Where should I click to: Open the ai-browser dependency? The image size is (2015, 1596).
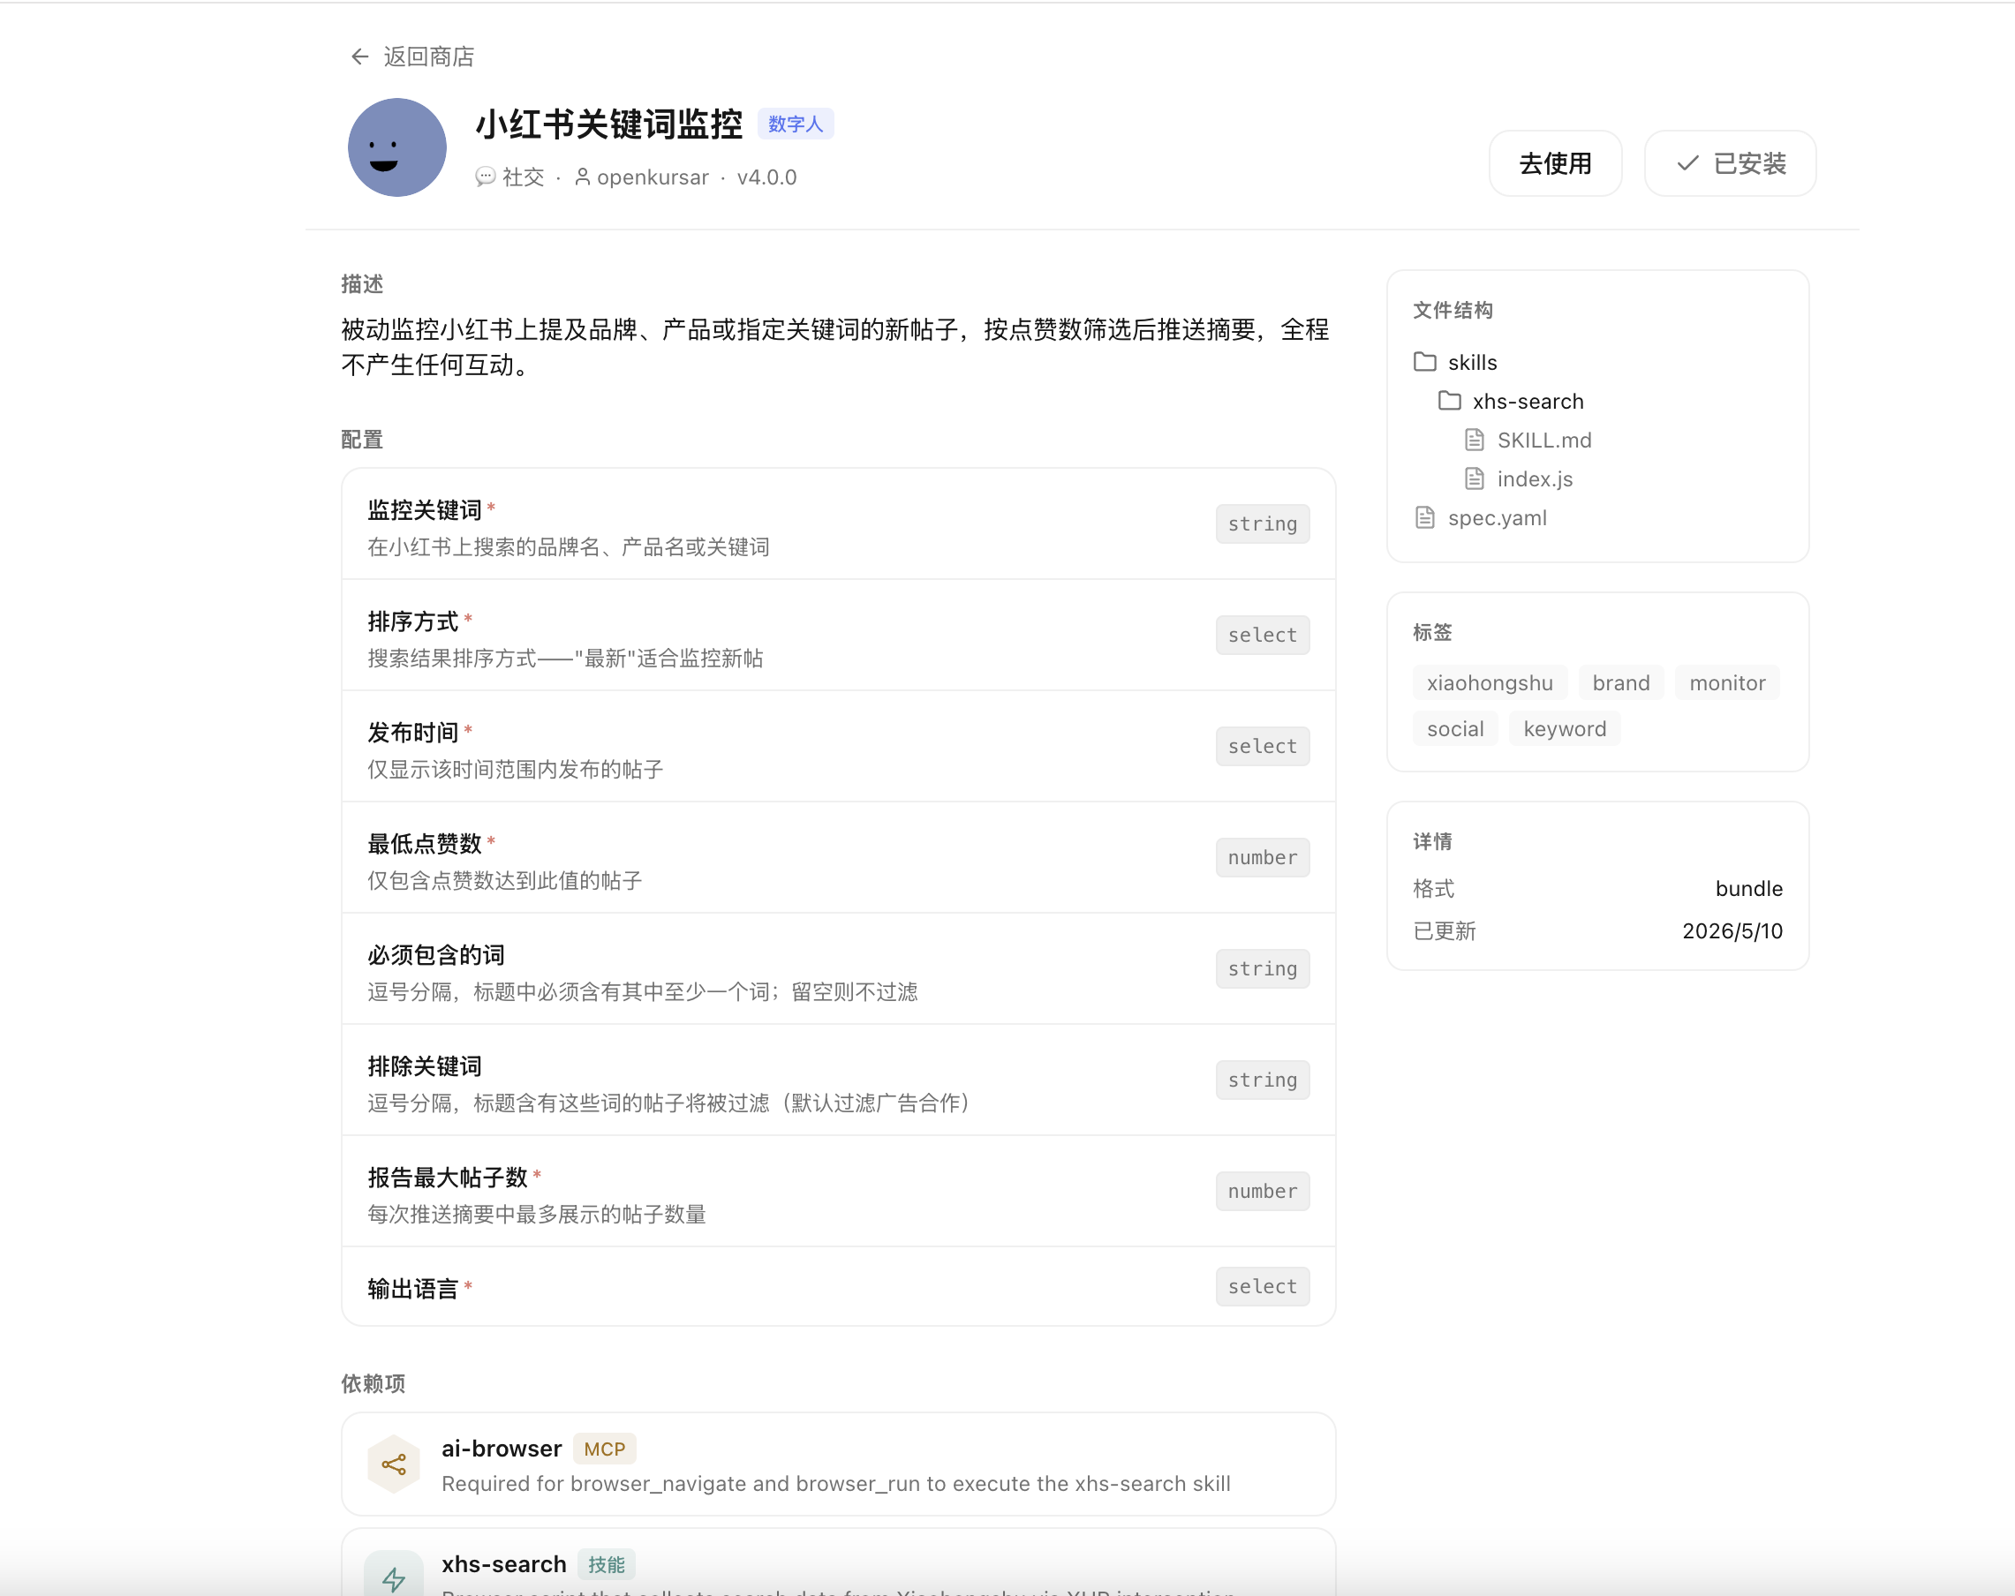[x=838, y=1464]
